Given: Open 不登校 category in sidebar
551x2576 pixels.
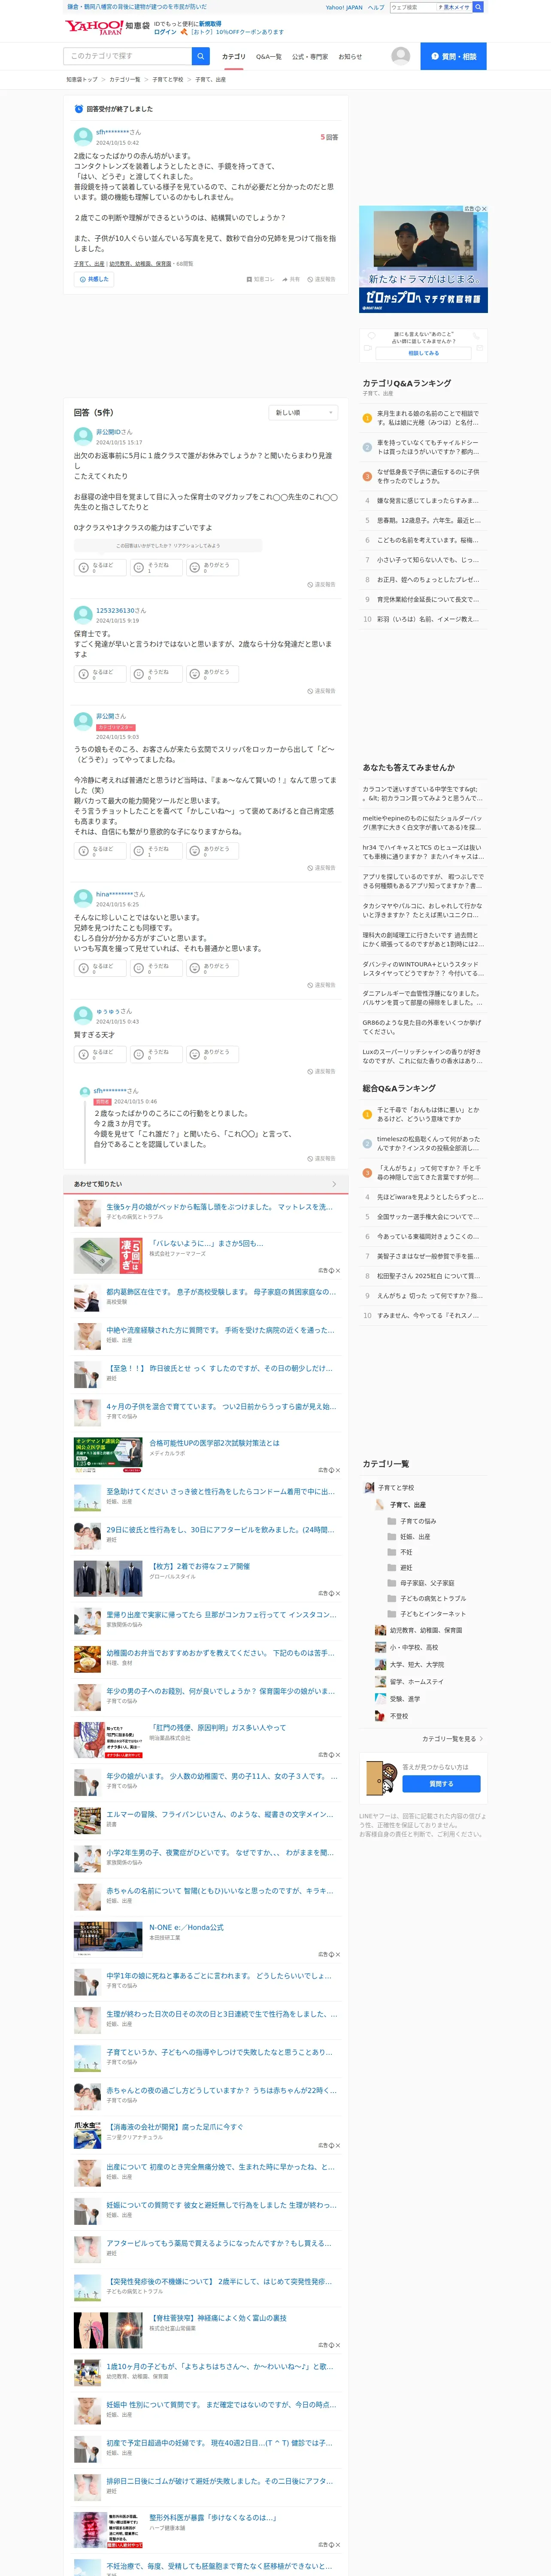Looking at the screenshot, I should pos(391,1716).
